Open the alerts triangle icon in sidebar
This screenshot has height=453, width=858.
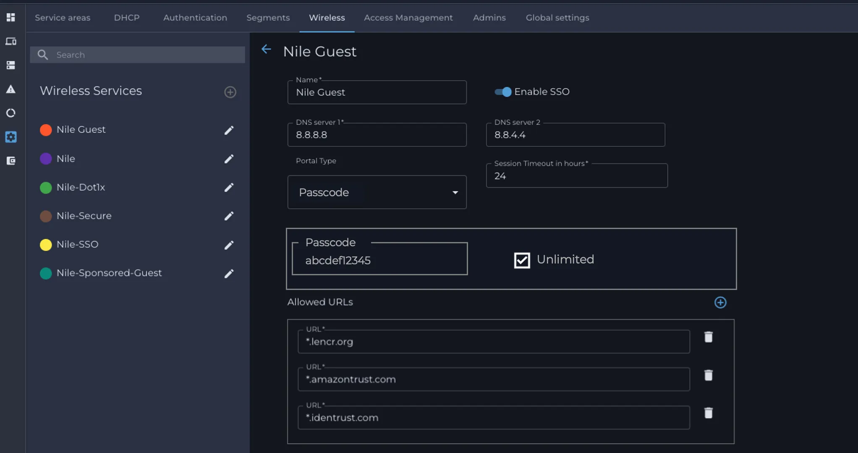click(x=11, y=89)
